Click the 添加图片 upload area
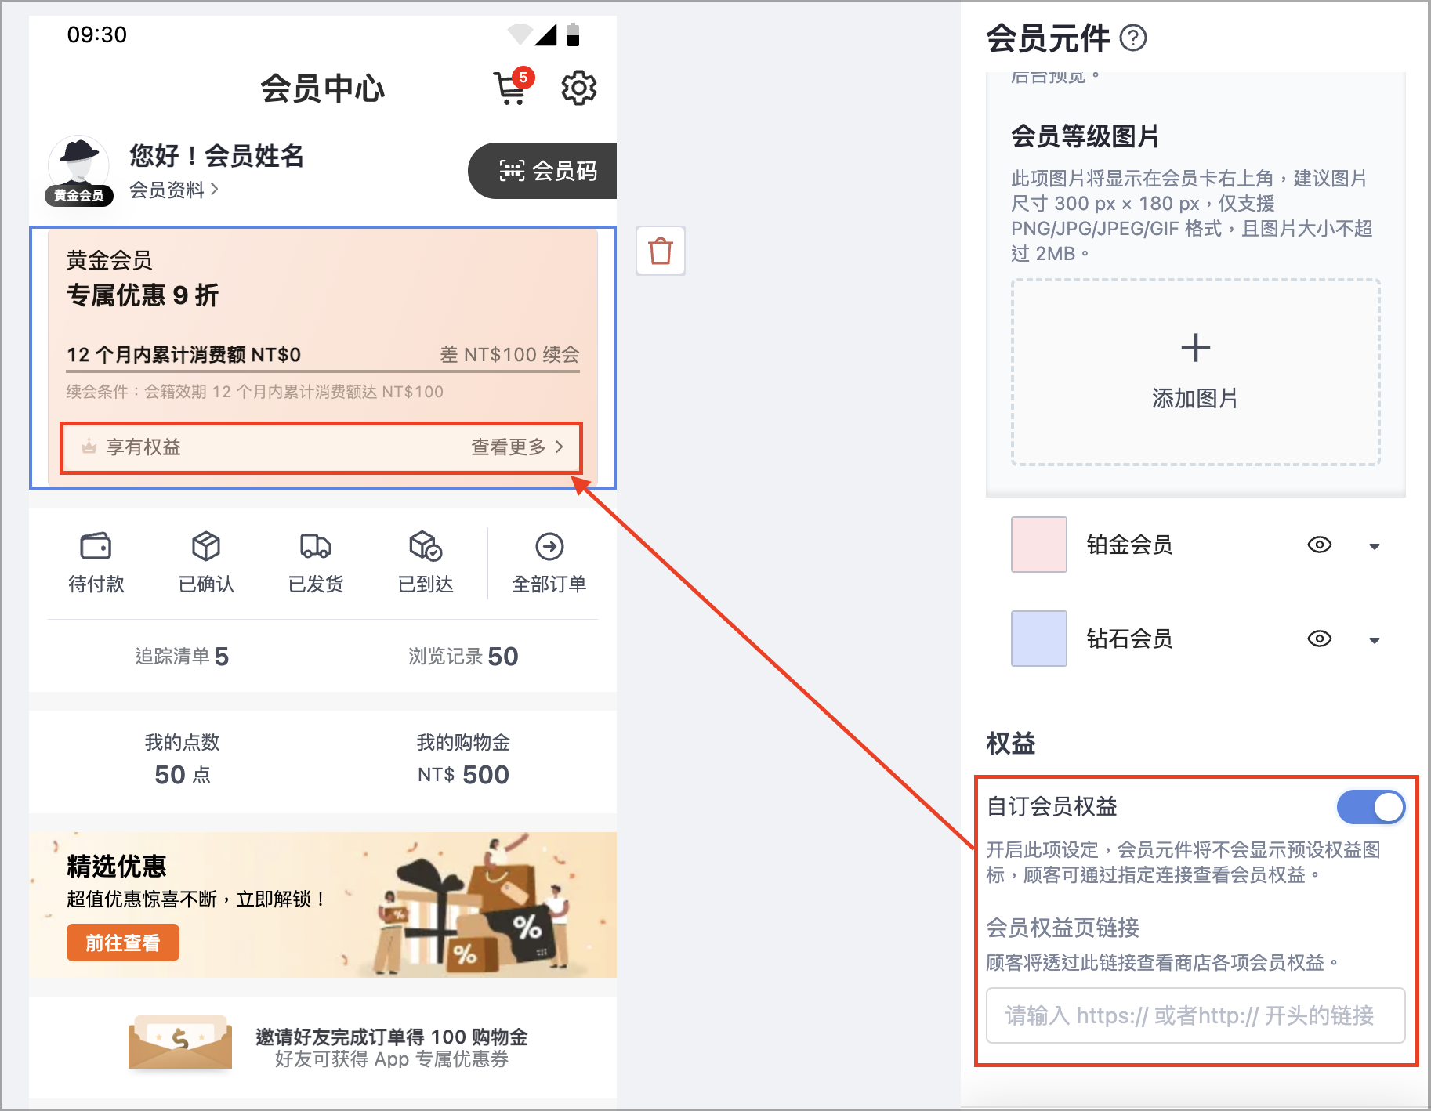The width and height of the screenshot is (1431, 1111). 1196,372
